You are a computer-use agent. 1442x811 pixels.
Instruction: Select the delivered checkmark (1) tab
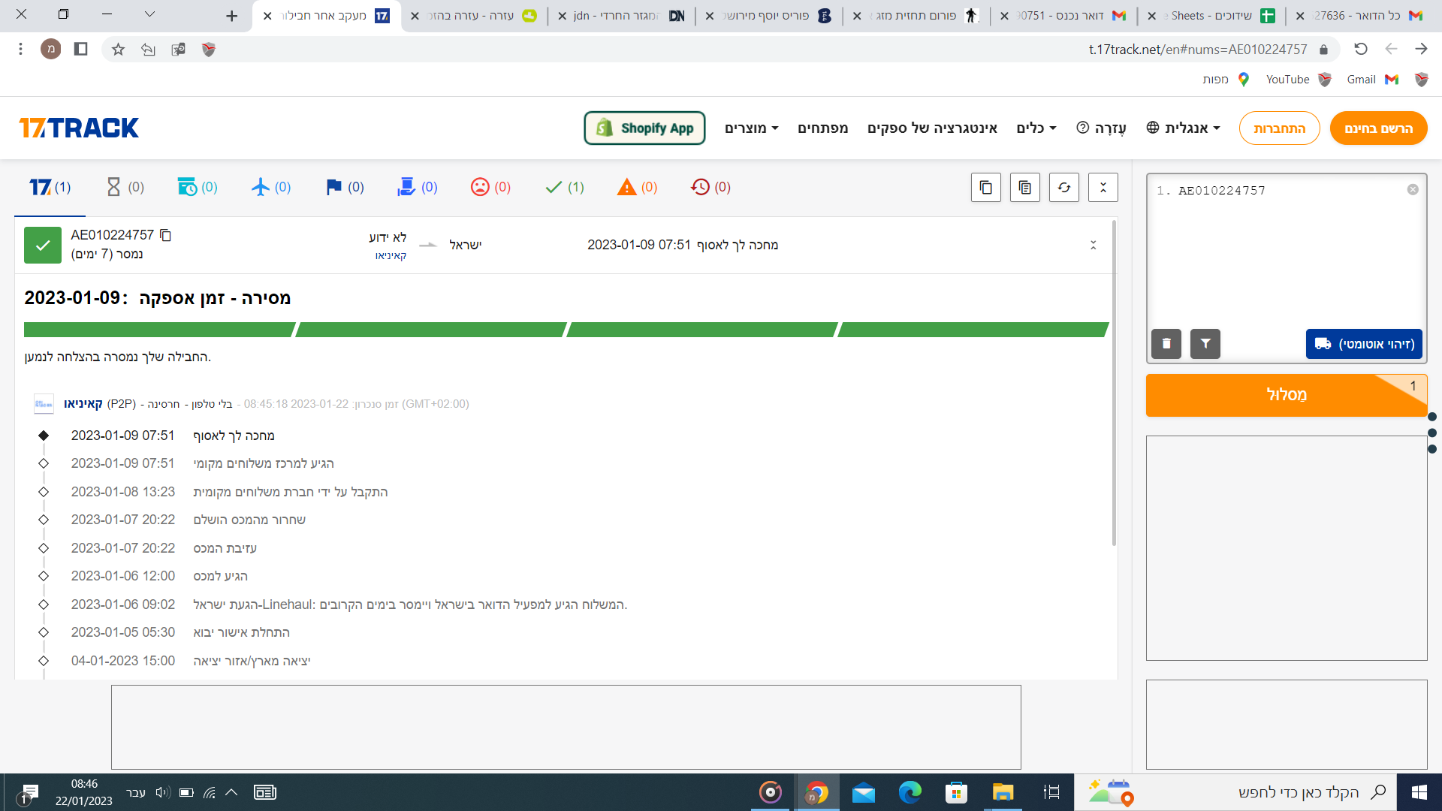coord(564,187)
